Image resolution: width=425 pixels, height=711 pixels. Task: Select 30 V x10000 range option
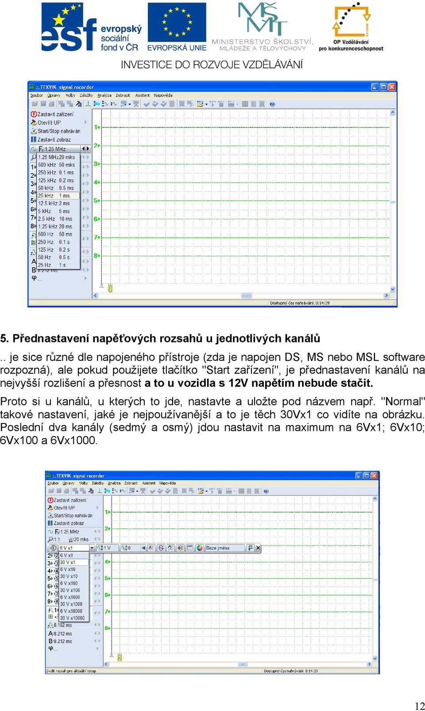click(73, 618)
